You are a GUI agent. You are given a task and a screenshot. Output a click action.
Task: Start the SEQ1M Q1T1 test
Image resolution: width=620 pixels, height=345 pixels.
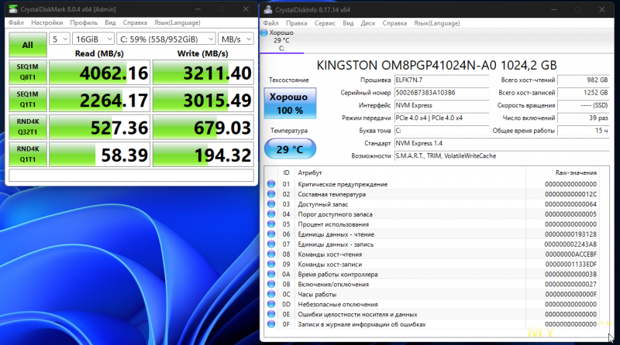(28, 100)
